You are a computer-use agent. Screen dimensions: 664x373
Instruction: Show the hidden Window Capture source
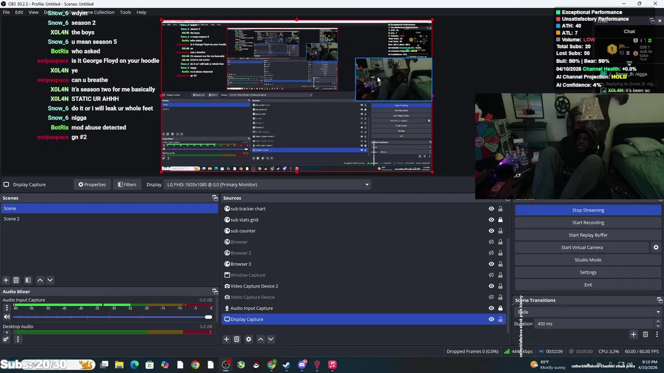click(x=491, y=275)
